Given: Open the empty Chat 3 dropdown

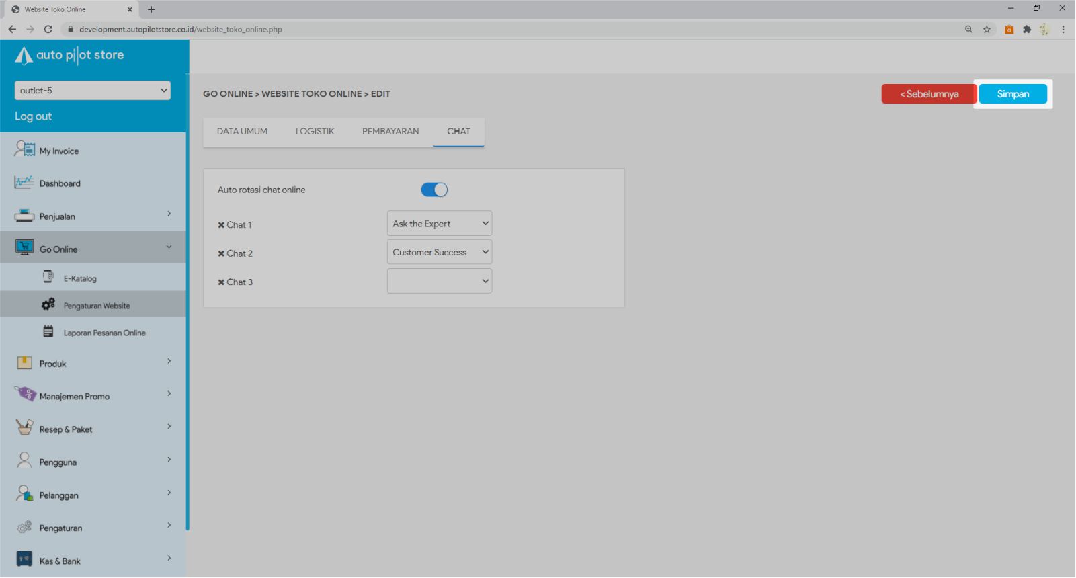Looking at the screenshot, I should (x=440, y=282).
